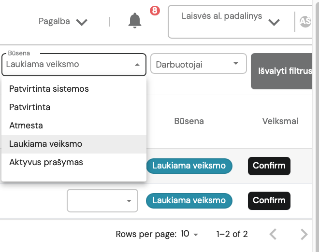The width and height of the screenshot is (319, 252).
Task: Change the rows per page value
Action: (189, 235)
